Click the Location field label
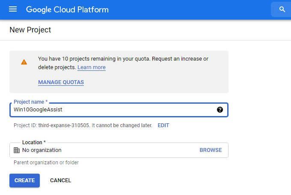Image resolution: width=291 pixels, height=195 pixels. [34, 142]
